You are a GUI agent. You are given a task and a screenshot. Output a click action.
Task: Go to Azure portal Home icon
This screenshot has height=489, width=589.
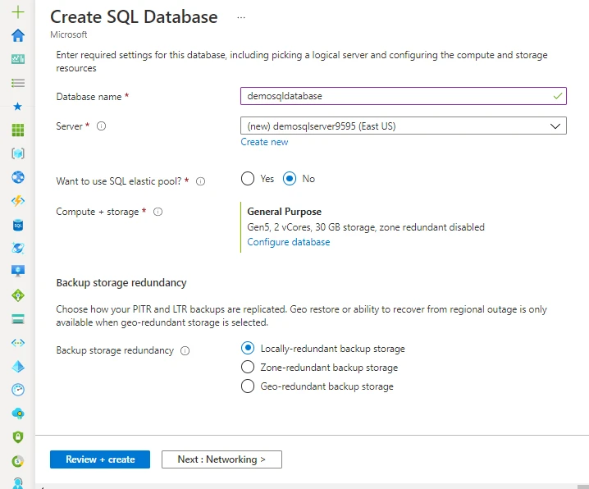(18, 35)
